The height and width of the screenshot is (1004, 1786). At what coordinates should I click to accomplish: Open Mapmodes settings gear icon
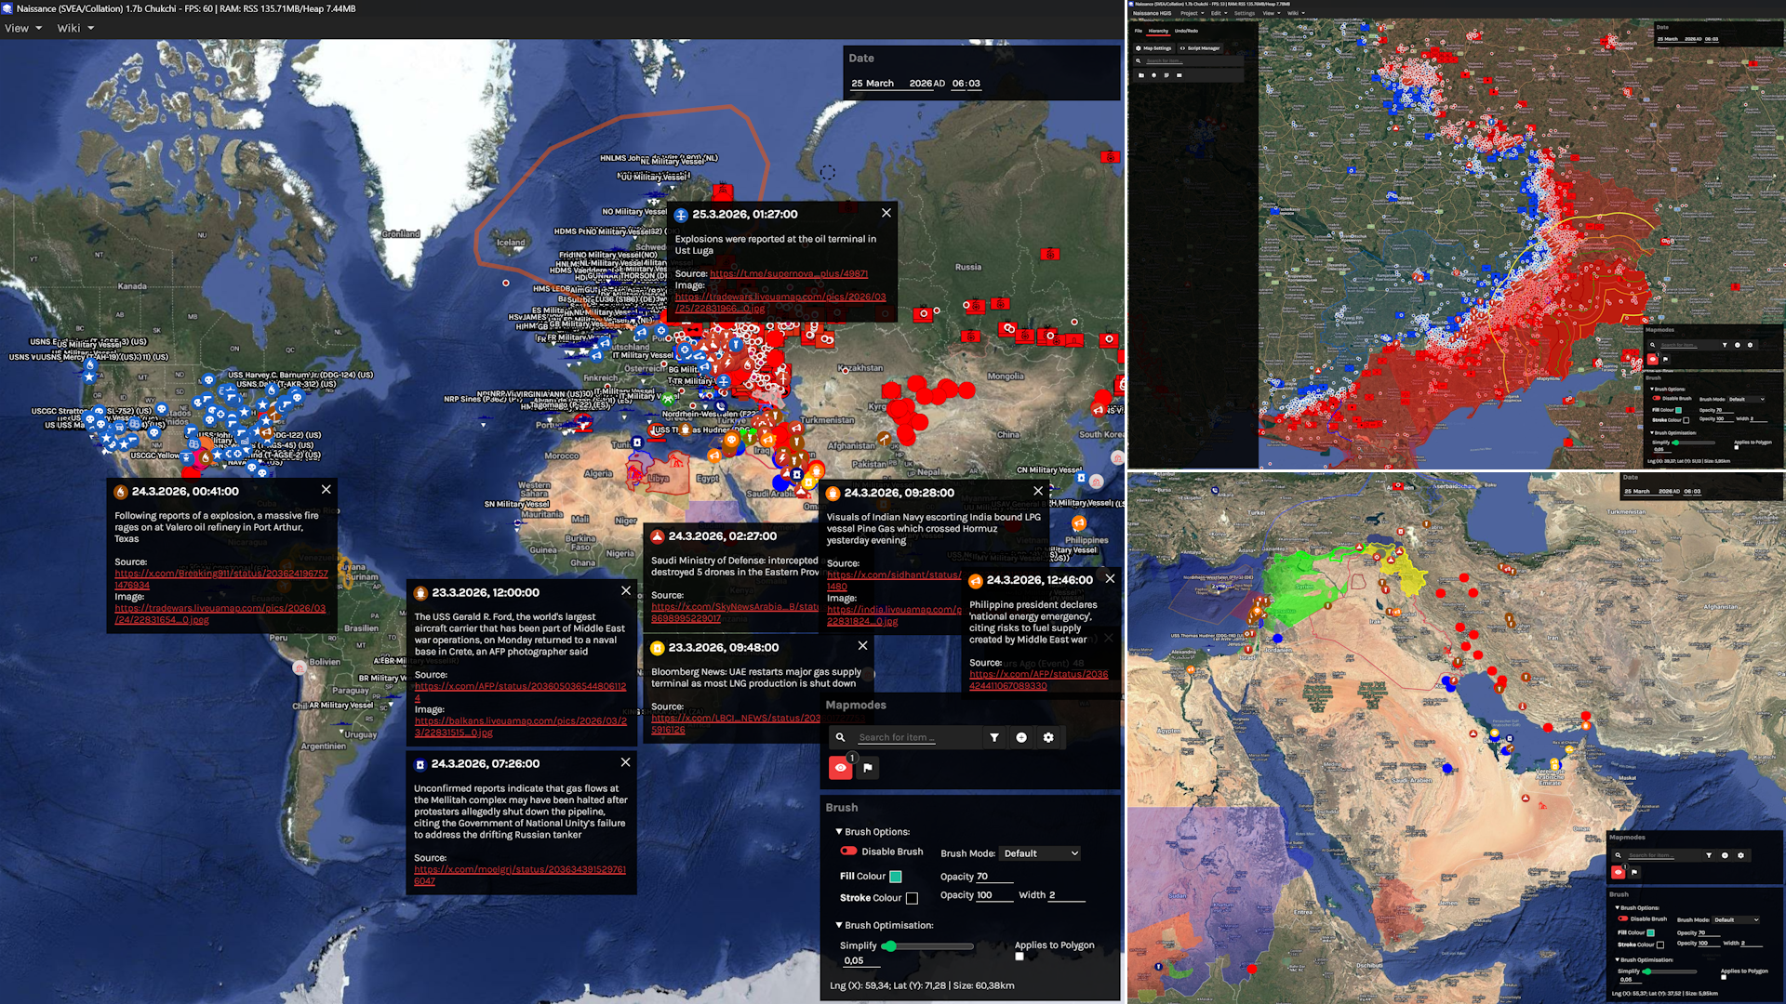1048,737
